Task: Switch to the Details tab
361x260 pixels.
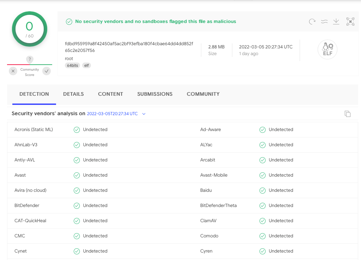Action: pos(73,94)
